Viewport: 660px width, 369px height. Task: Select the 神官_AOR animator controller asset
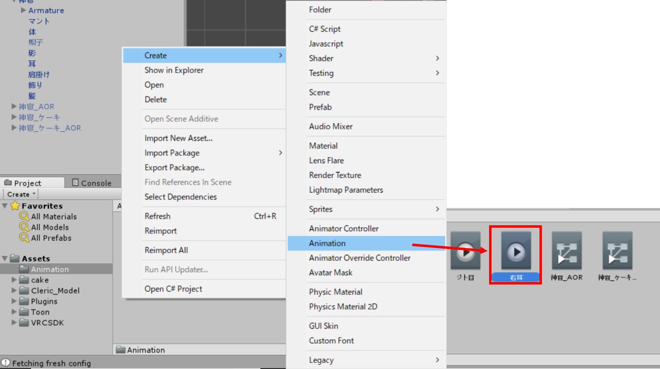(567, 252)
